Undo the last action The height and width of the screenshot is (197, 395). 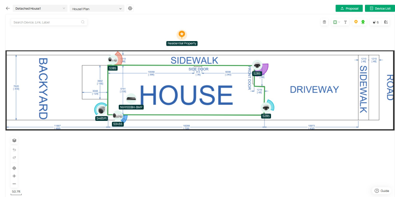pyautogui.click(x=14, y=150)
